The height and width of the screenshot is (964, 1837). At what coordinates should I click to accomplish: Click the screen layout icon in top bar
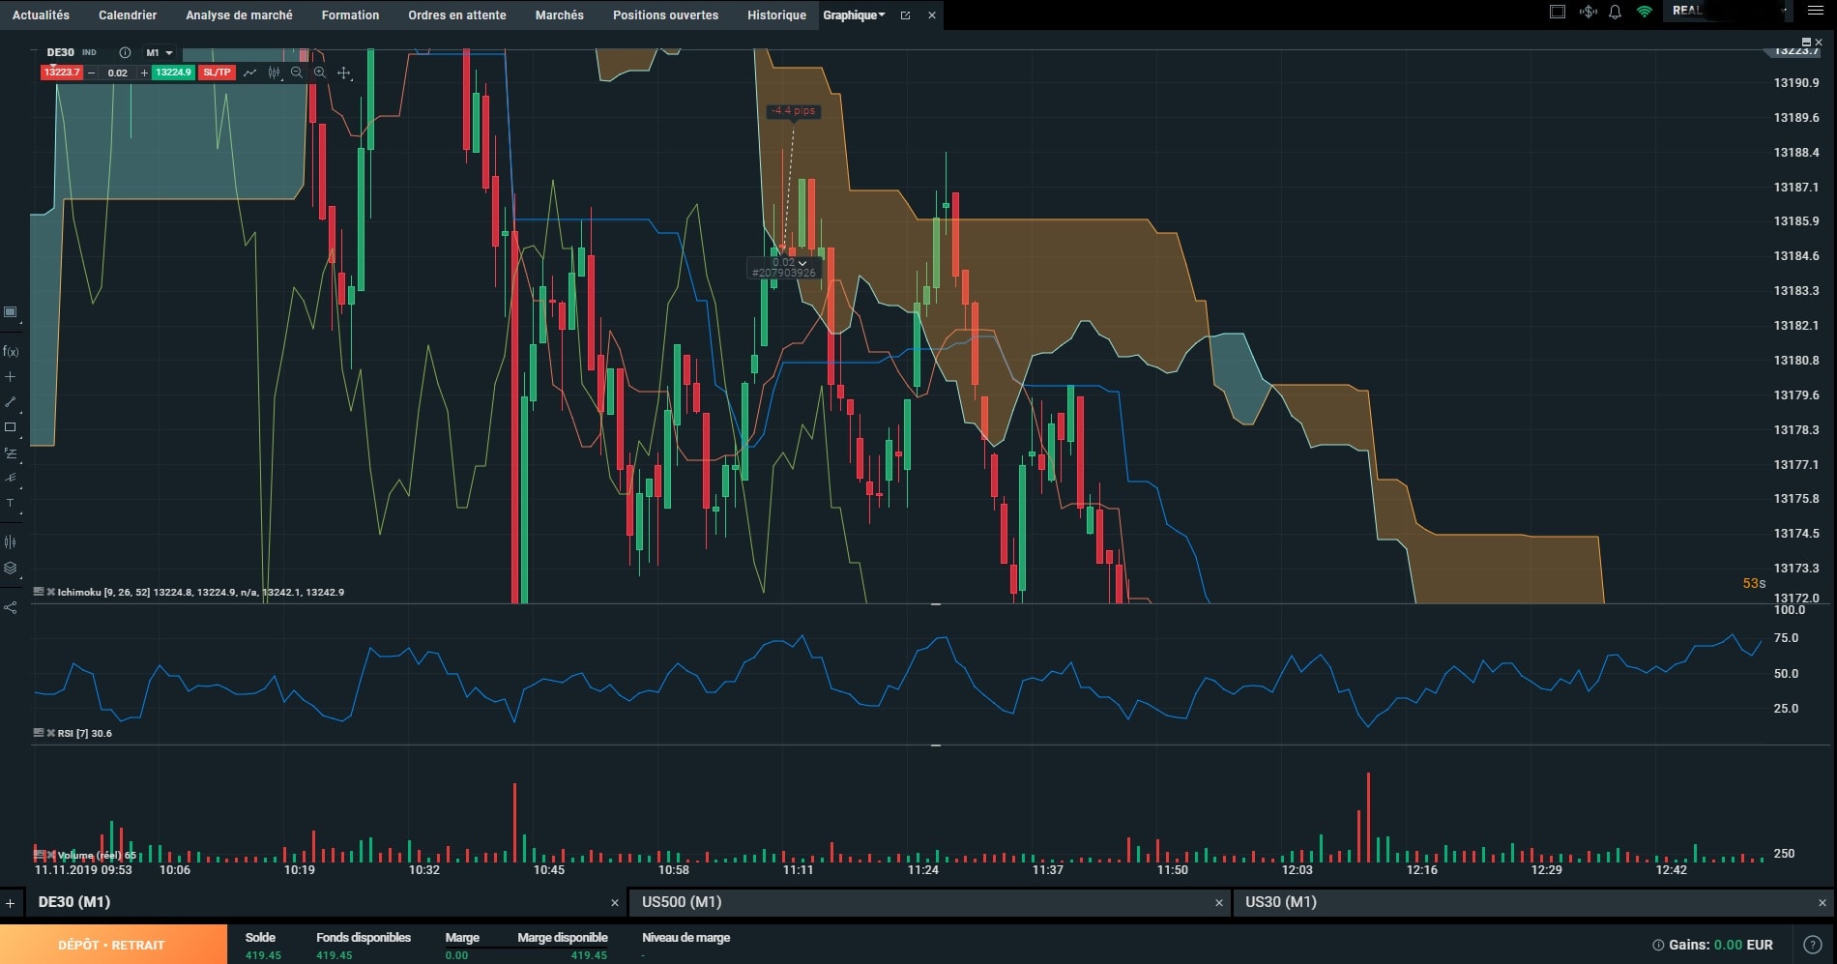(x=1558, y=12)
